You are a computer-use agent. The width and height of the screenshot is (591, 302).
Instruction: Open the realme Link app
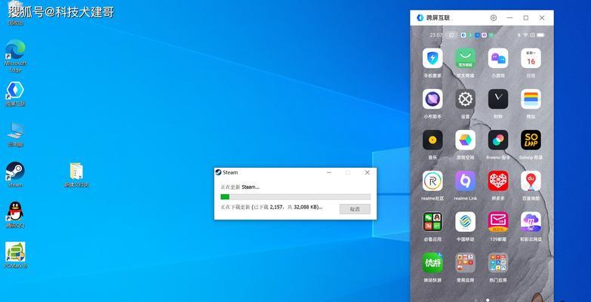[465, 181]
